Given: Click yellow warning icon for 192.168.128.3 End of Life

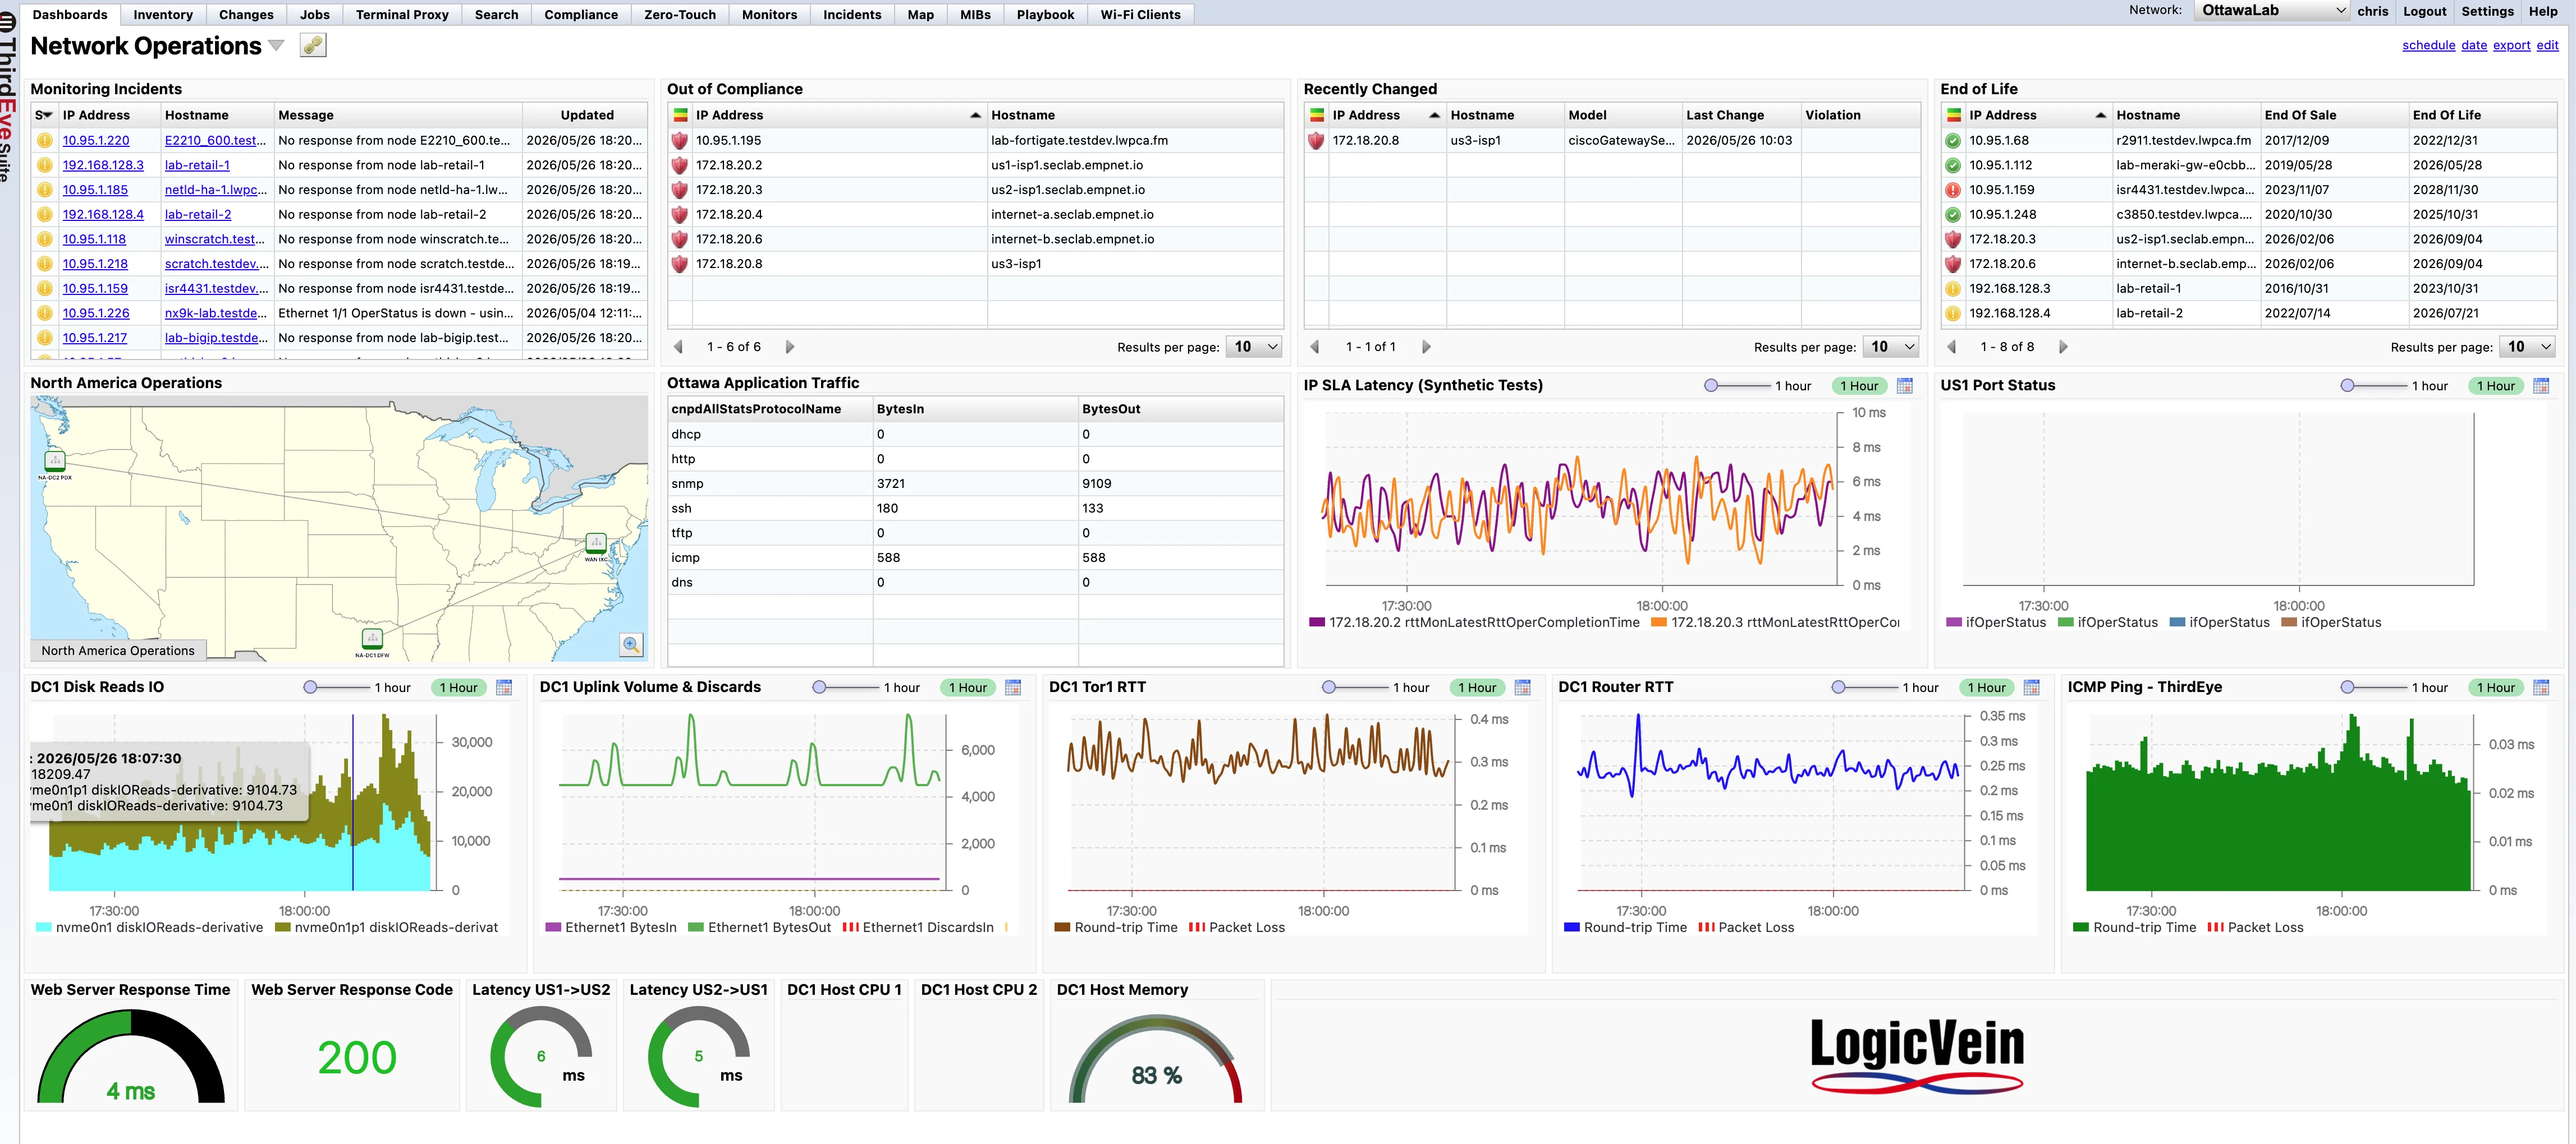Looking at the screenshot, I should [x=1952, y=289].
